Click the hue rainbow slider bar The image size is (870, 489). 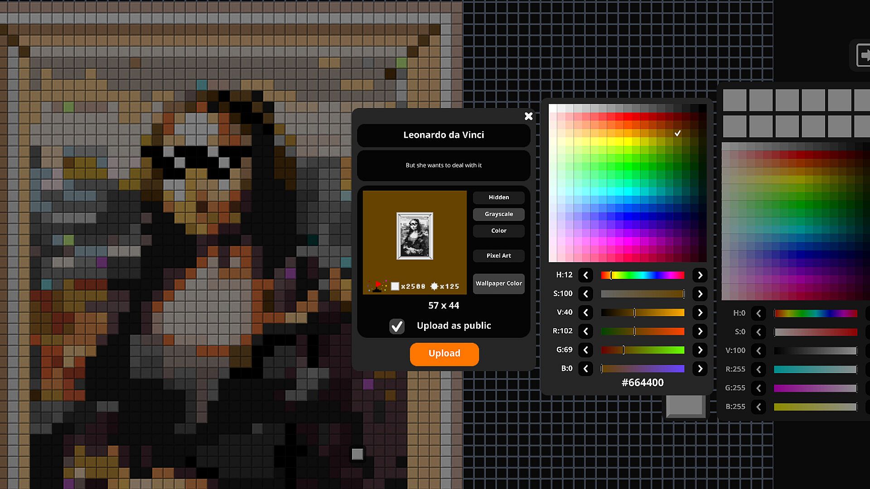coord(643,275)
